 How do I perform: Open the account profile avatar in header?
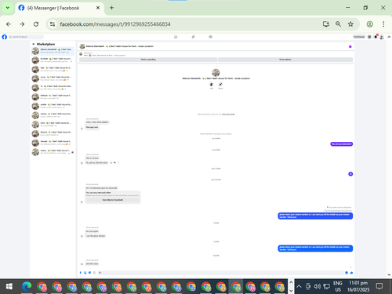382,37
